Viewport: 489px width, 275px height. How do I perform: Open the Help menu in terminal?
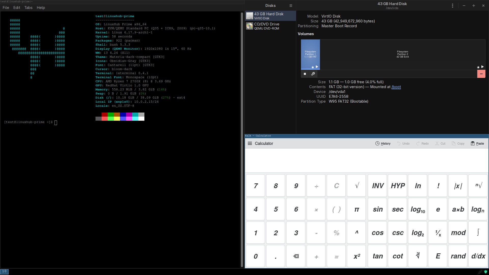point(41,8)
